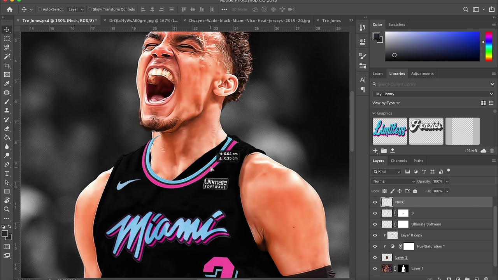Viewport: 498px width, 280px height.
Task: Open the My Library dropdown
Action: pos(434,94)
